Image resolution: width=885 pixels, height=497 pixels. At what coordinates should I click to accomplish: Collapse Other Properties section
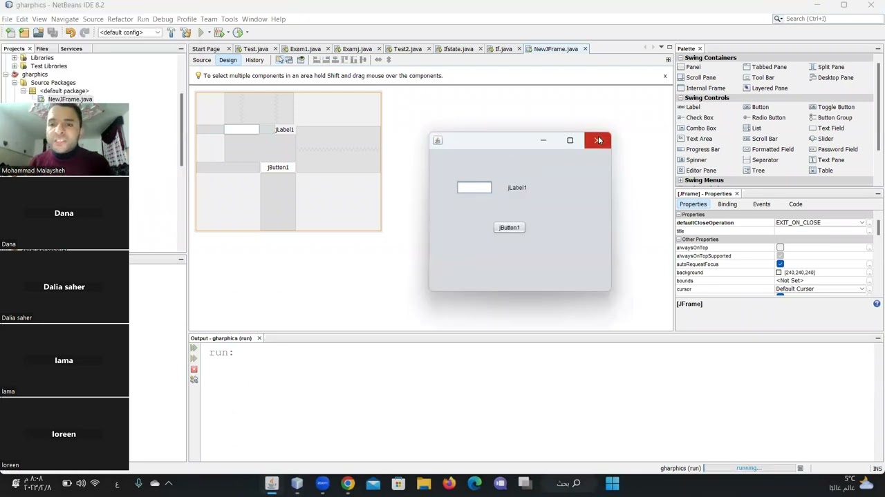[x=679, y=240]
